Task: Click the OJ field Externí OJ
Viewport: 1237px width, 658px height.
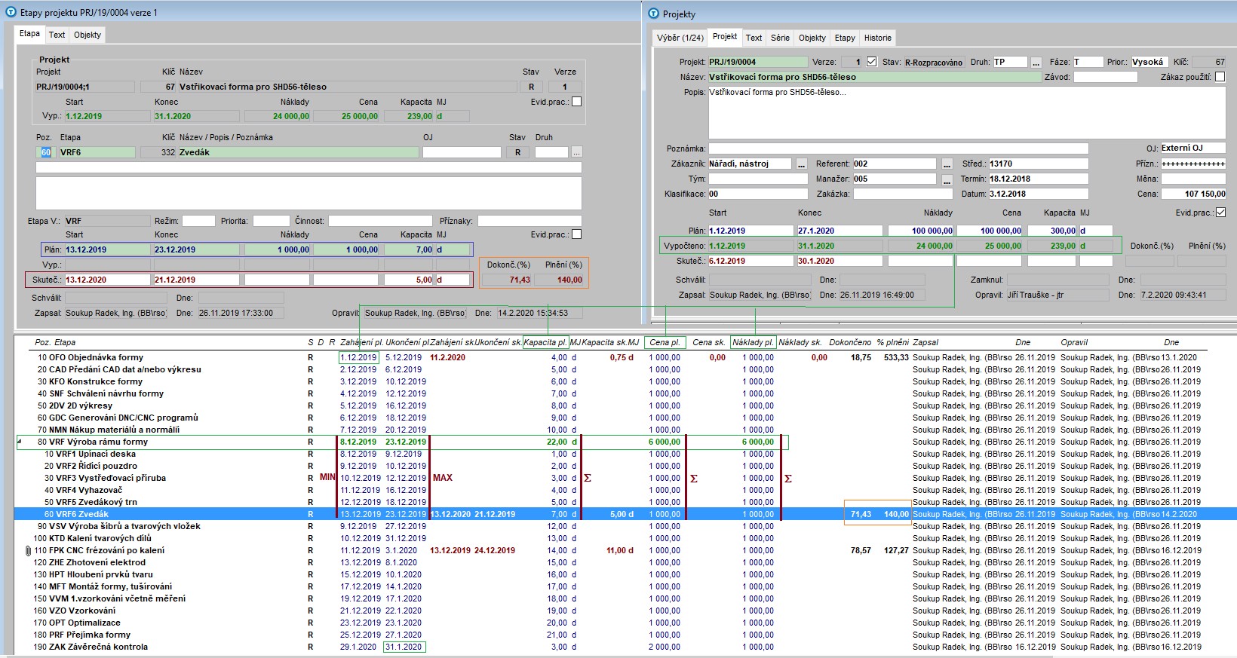Action: (x=1193, y=148)
